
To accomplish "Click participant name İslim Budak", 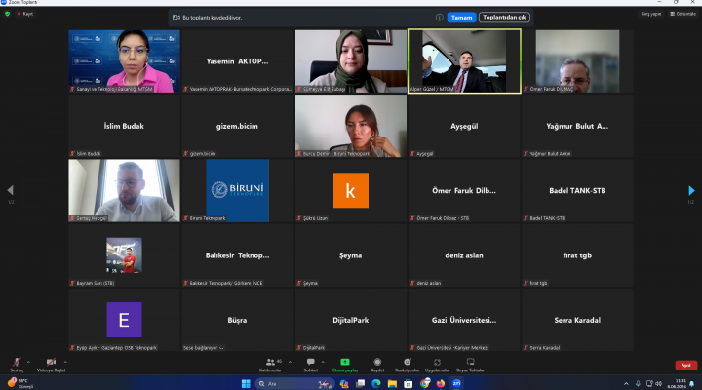I will (x=124, y=126).
